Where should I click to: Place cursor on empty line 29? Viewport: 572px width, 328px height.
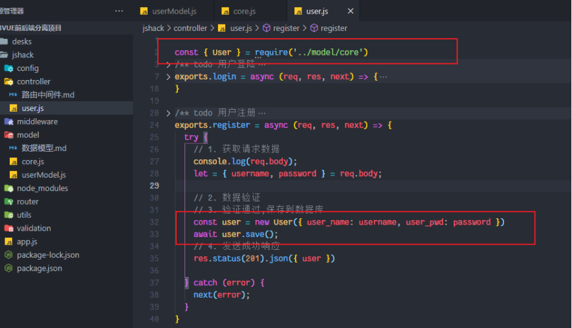(x=373, y=186)
